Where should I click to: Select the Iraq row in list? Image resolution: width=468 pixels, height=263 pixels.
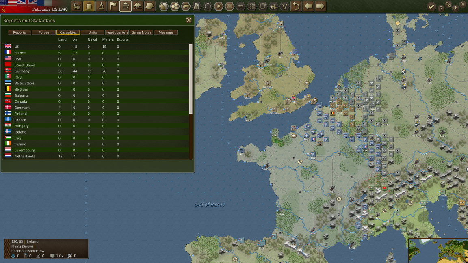point(95,138)
